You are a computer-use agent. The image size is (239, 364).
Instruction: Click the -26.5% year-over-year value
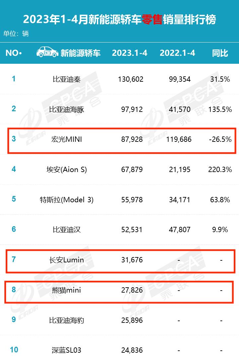coord(220,139)
